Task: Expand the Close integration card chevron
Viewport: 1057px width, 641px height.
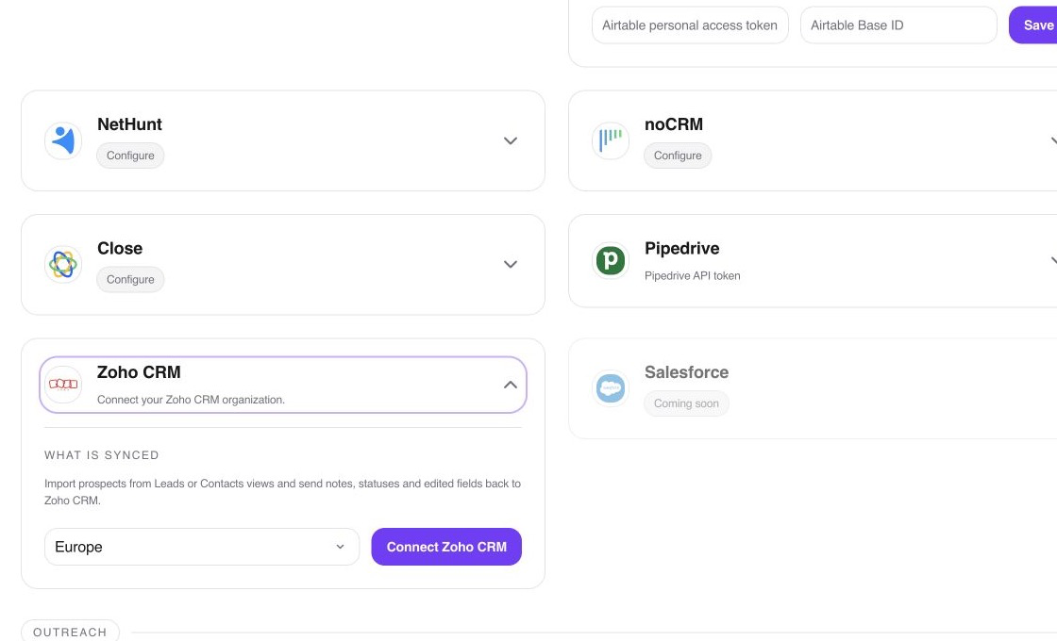Action: (511, 265)
